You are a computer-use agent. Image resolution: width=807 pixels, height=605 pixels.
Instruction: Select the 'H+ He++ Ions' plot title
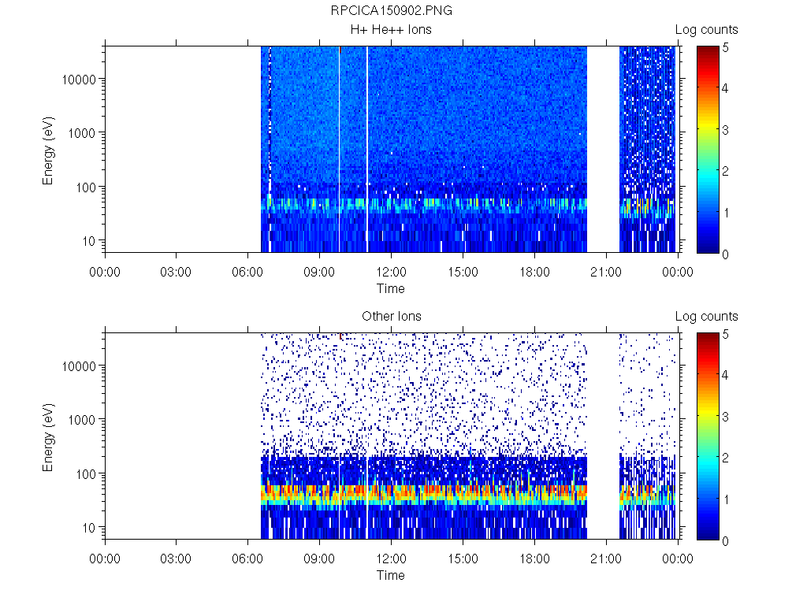(x=391, y=30)
